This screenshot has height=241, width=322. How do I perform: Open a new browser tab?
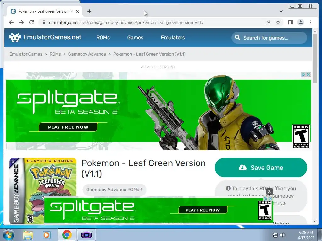tap(89, 11)
